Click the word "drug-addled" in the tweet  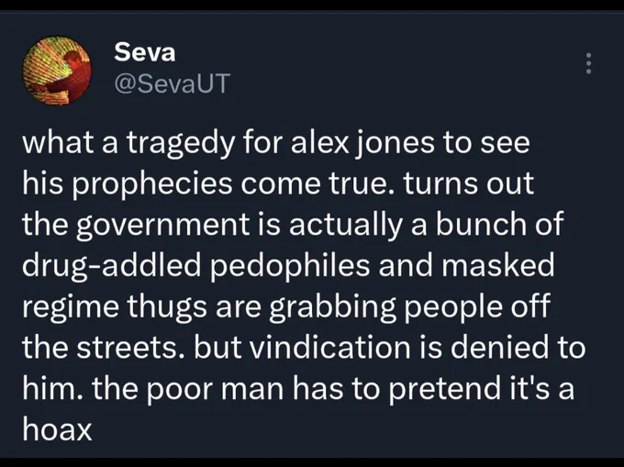point(112,266)
